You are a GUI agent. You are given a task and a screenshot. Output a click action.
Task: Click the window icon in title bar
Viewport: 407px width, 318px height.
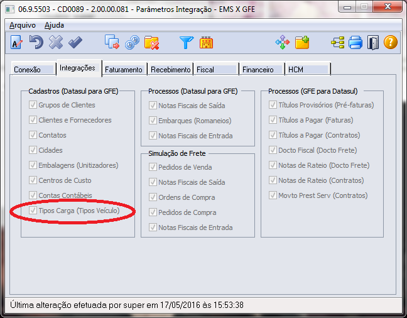point(10,9)
